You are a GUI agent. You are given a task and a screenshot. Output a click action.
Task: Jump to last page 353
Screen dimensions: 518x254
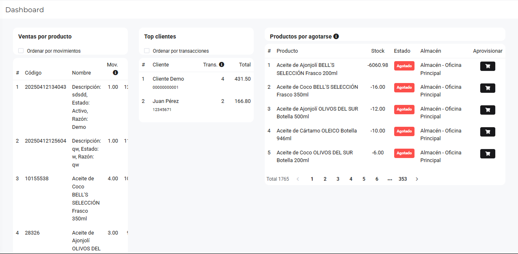coord(403,179)
